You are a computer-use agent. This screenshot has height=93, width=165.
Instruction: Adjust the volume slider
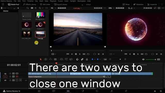coord(151,60)
